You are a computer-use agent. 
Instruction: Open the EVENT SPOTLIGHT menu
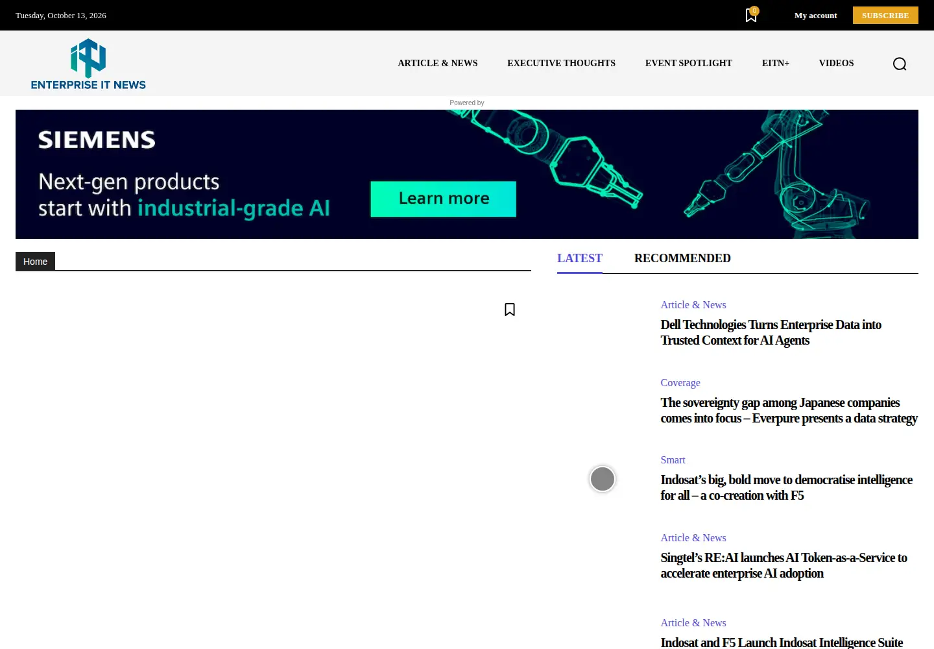[689, 63]
